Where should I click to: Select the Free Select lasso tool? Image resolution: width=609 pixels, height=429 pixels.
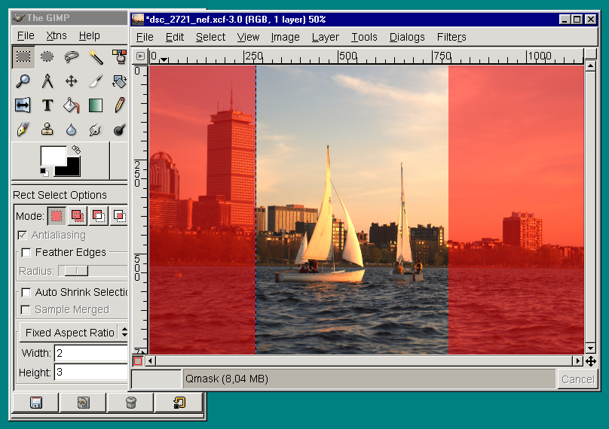pos(71,57)
